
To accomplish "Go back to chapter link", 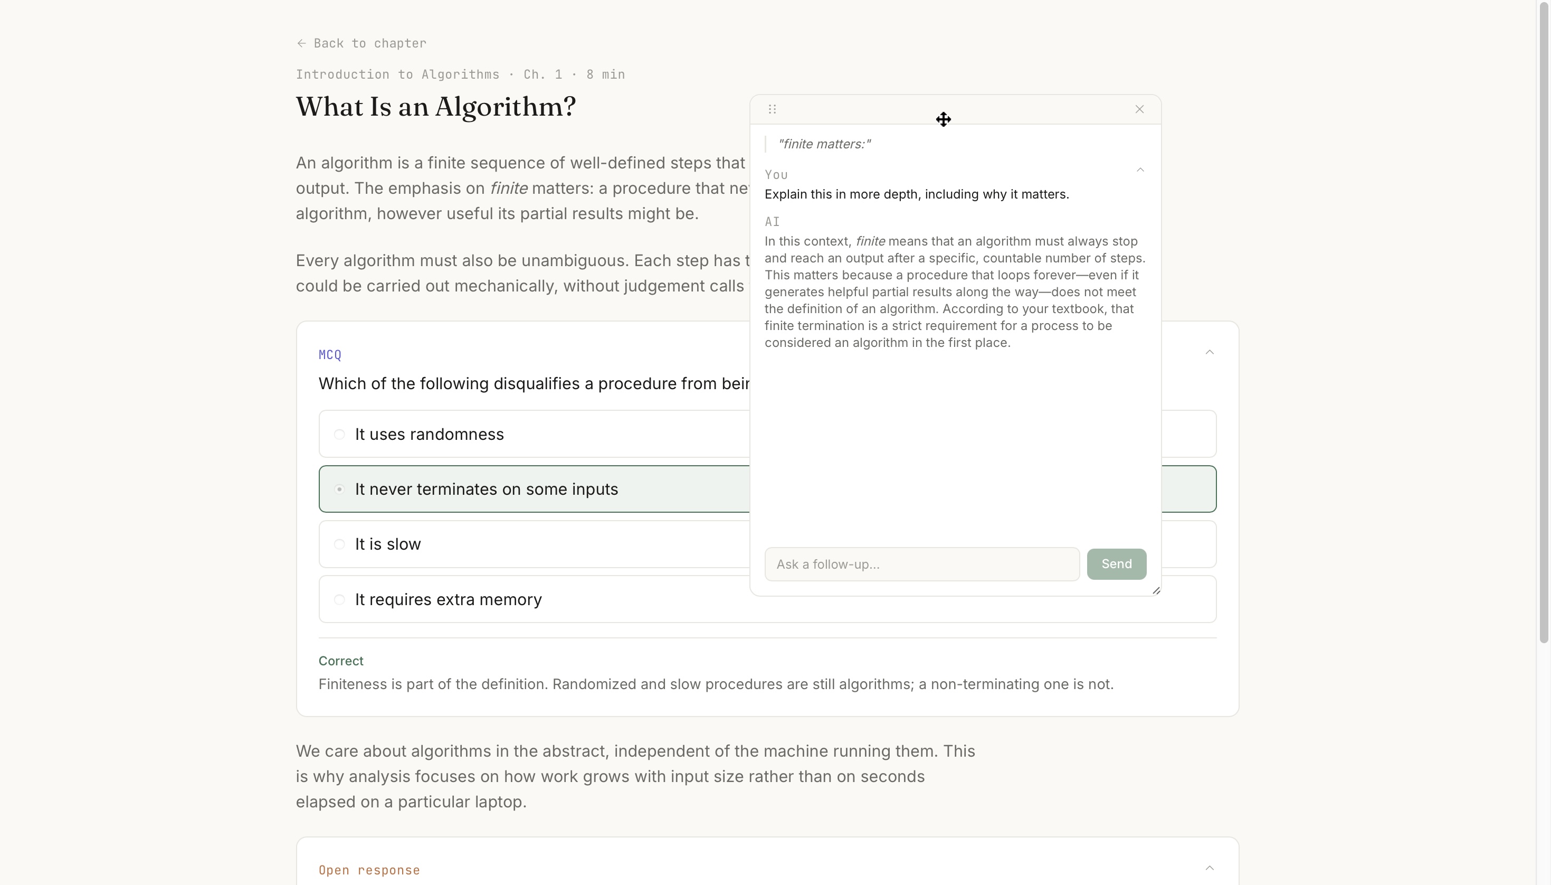I will (x=369, y=43).
